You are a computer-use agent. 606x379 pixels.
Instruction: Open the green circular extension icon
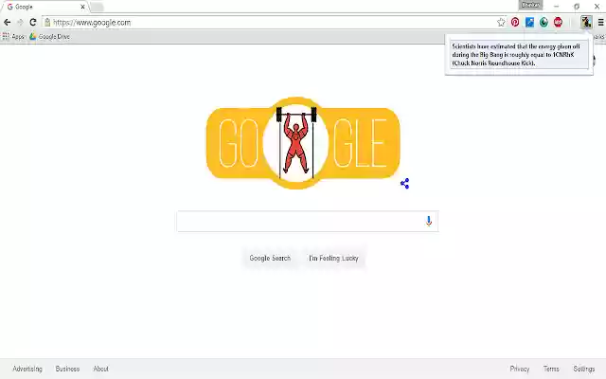click(x=544, y=23)
